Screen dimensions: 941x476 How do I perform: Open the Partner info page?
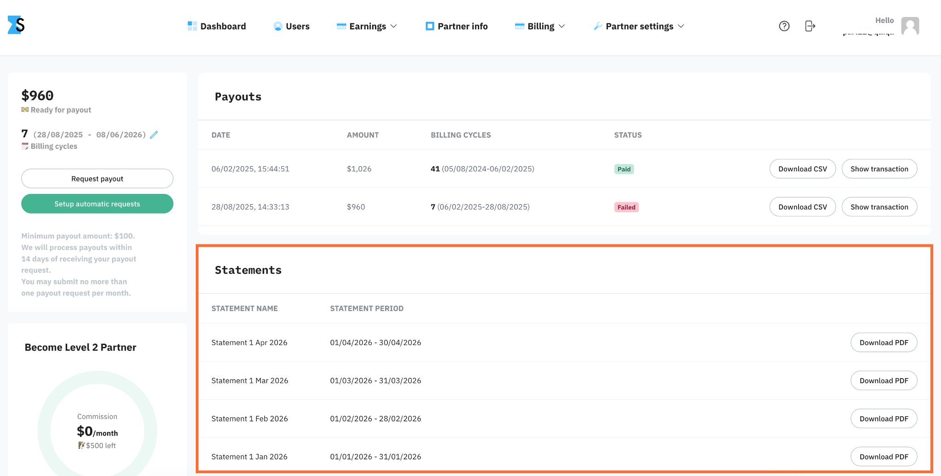(x=457, y=26)
